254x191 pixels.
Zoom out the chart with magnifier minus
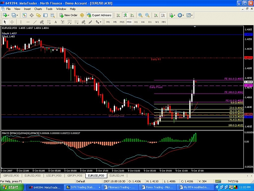[147, 15]
